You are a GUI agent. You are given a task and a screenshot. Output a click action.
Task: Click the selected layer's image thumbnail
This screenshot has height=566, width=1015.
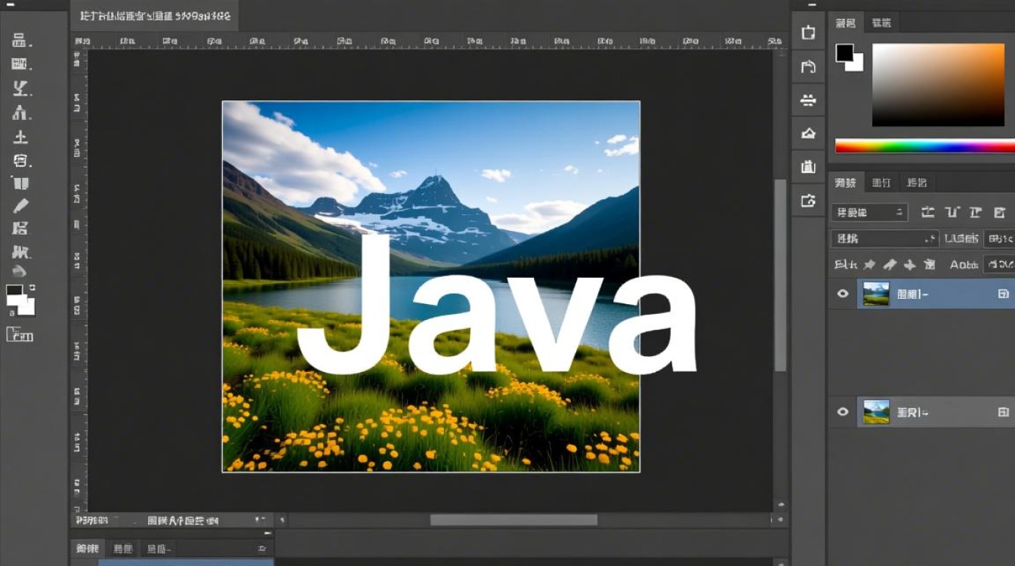pos(876,294)
